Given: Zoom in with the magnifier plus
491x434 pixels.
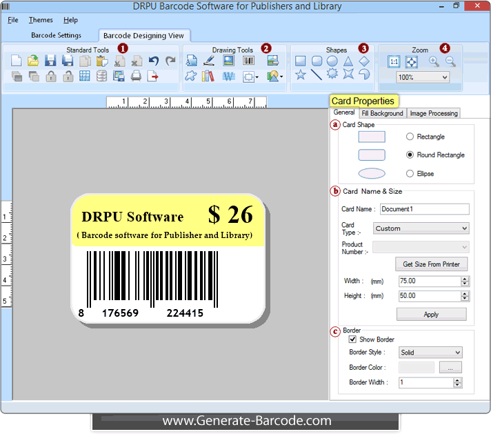Looking at the screenshot, I should 434,61.
